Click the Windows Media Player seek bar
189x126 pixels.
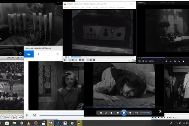pyautogui.click(x=124, y=107)
